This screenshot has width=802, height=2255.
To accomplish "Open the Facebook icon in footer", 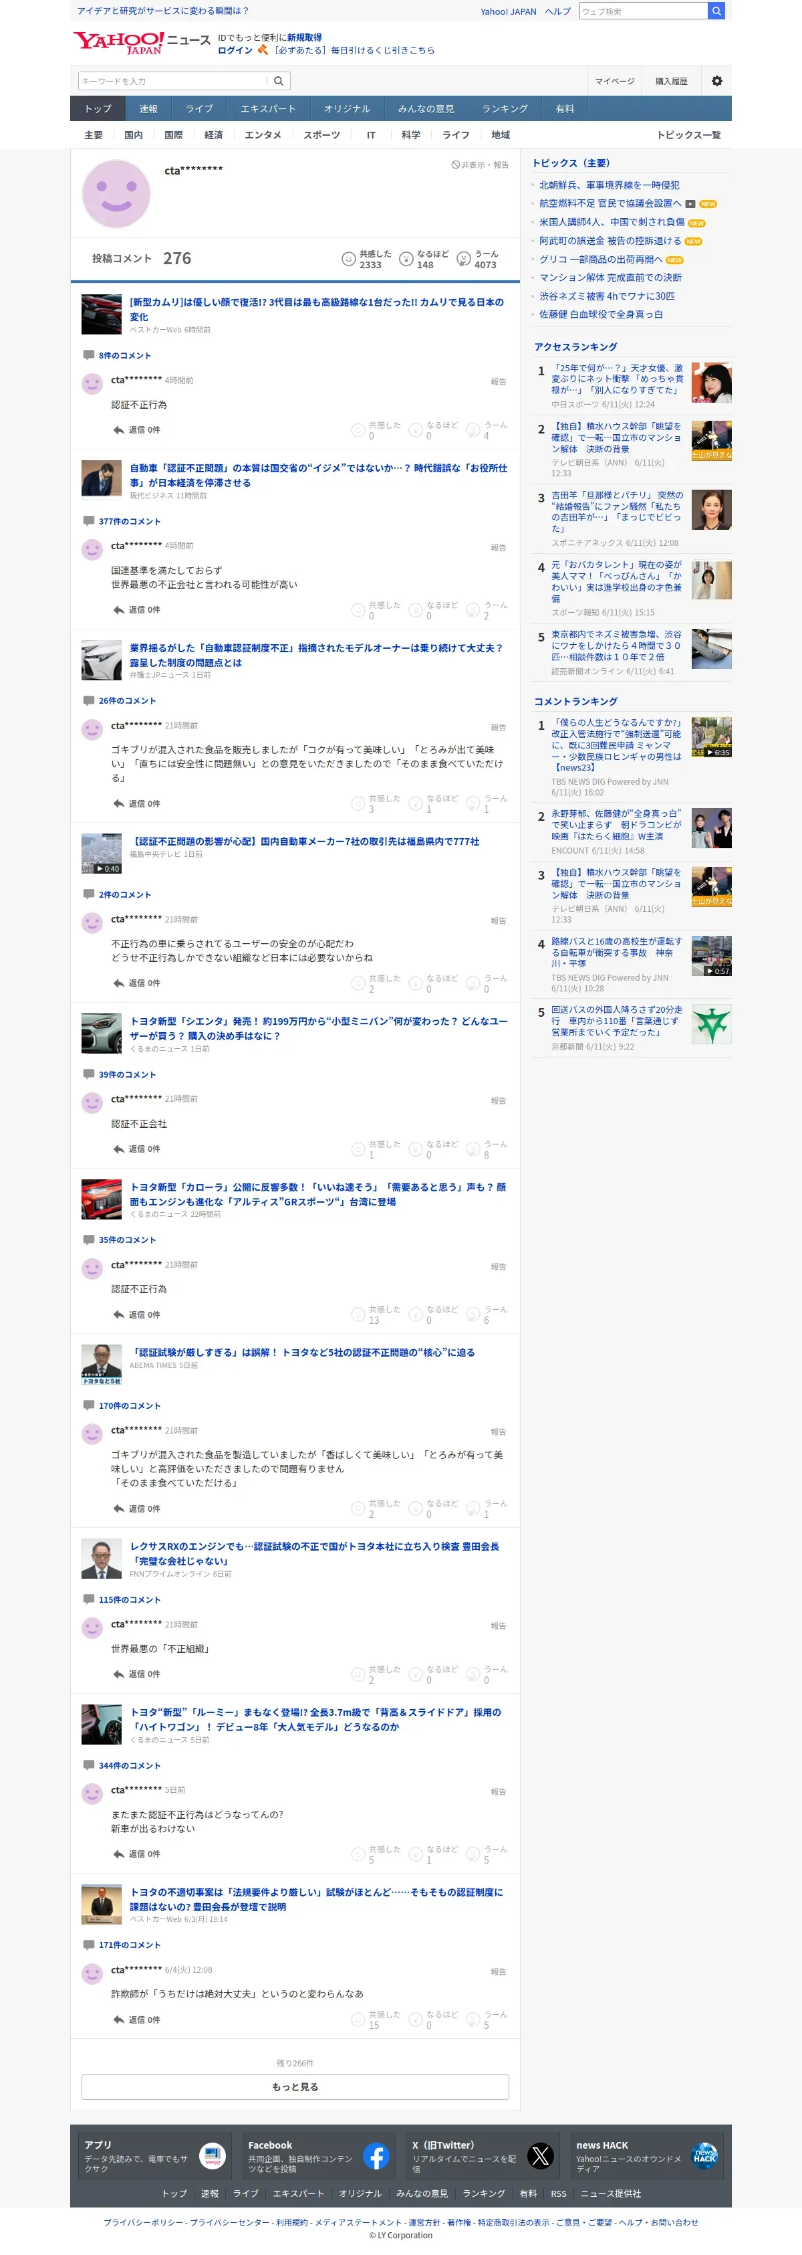I will (376, 2155).
